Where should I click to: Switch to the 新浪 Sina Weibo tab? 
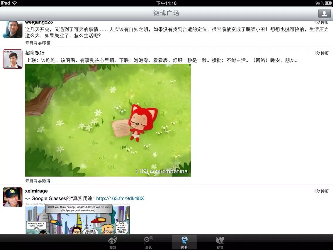[x=113, y=243]
